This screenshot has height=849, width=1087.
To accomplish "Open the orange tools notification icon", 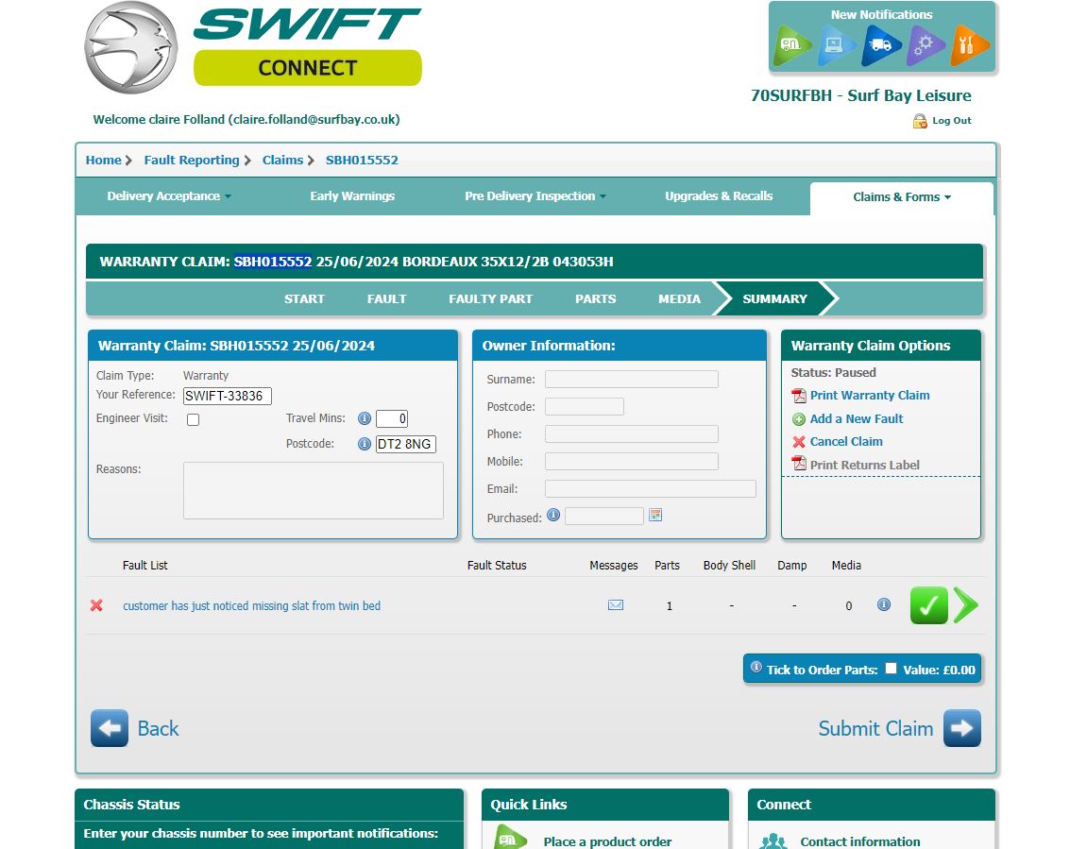I will click(969, 45).
